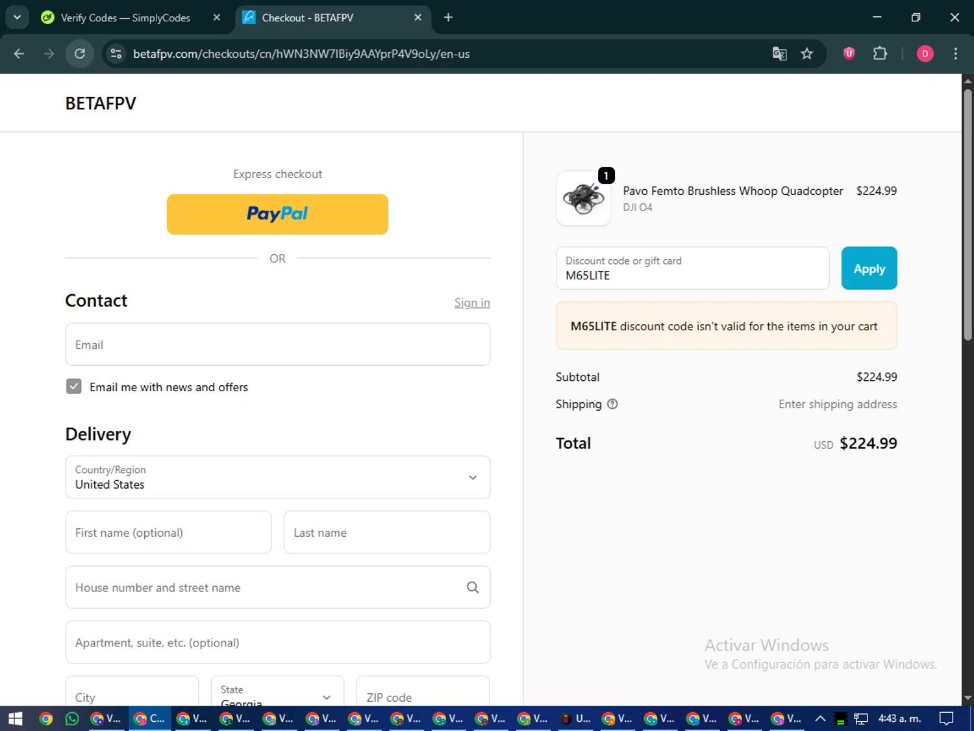The width and height of the screenshot is (974, 731).
Task: Click the page vertical scrollbar thumb
Action: pyautogui.click(x=968, y=214)
